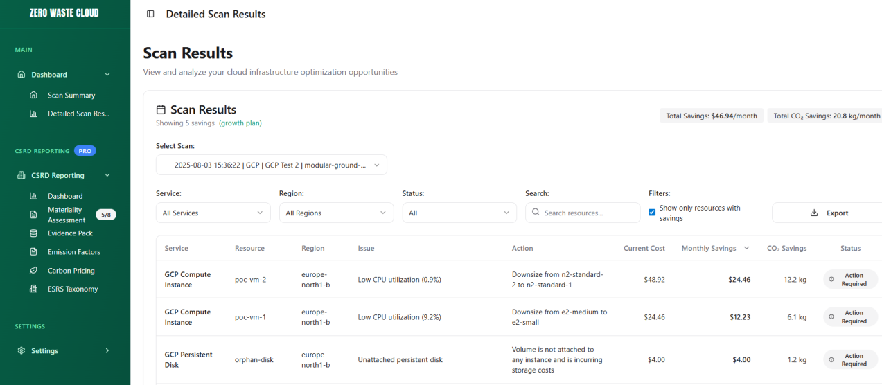Click the Scan Summary house icon
This screenshot has height=385, width=882.
[x=33, y=96]
